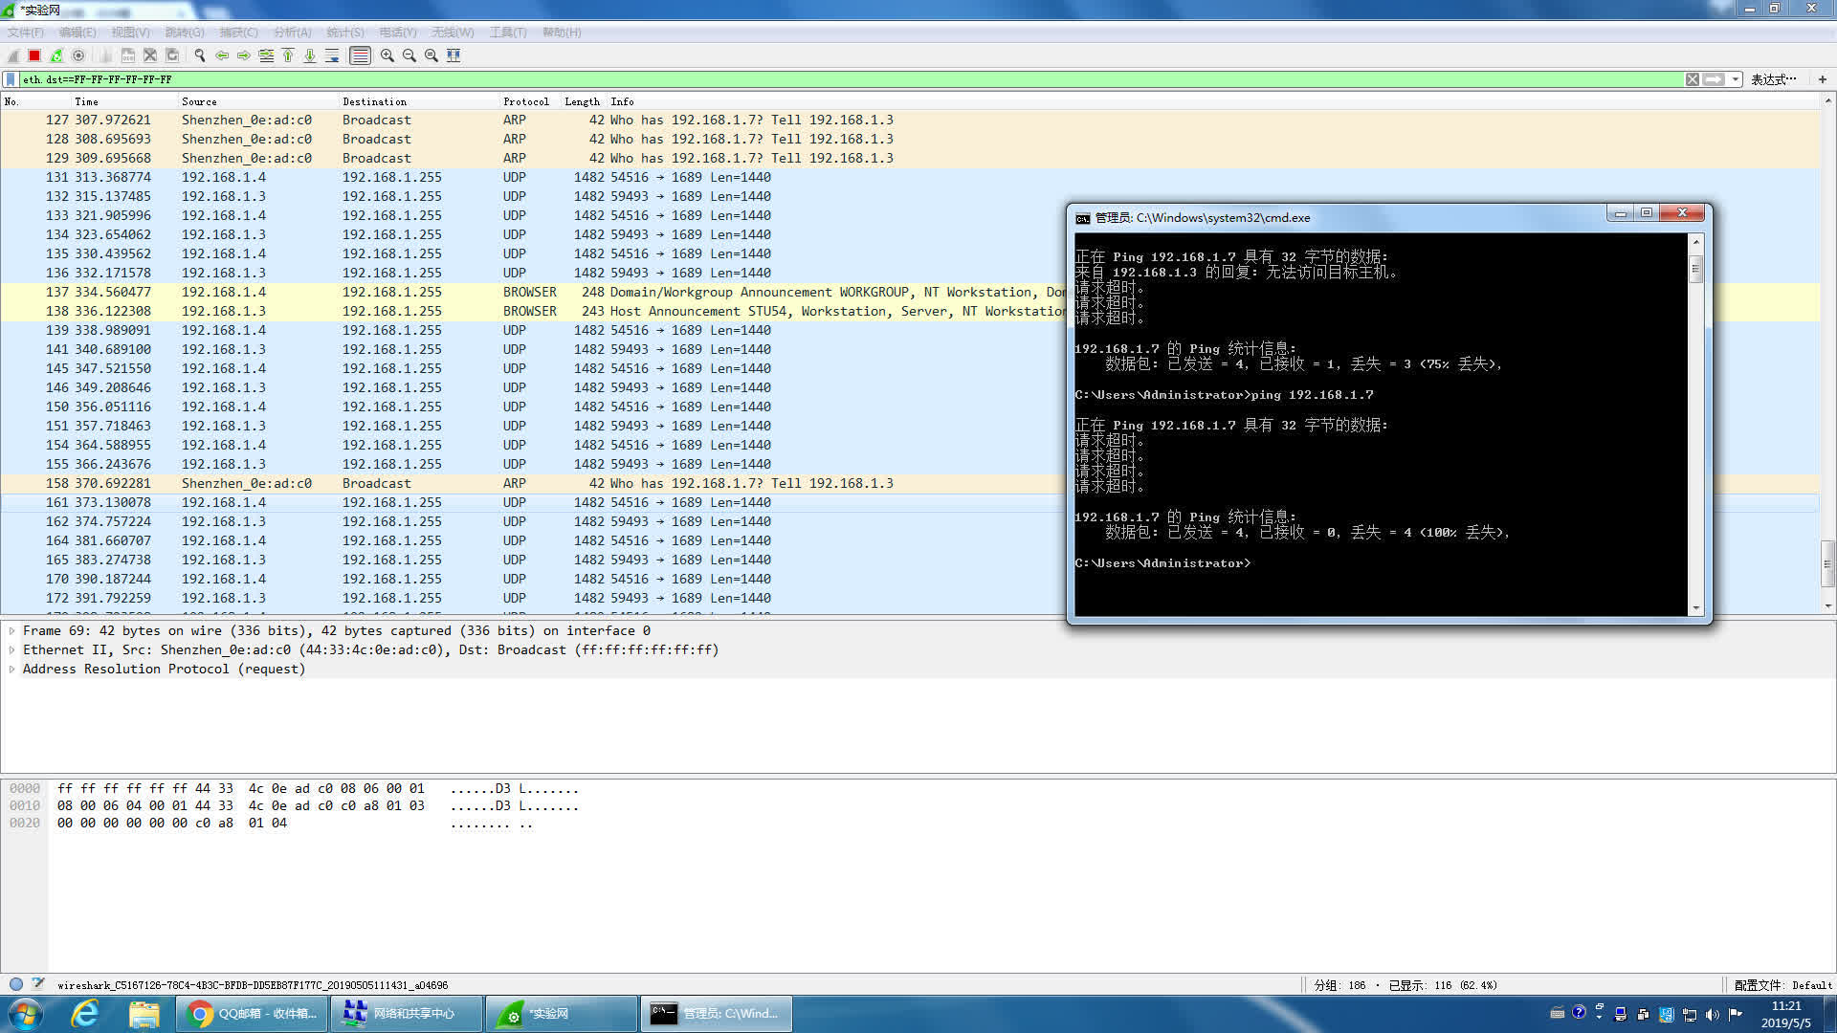Open capture options gear icon
1837x1033 pixels.
pos(78,55)
